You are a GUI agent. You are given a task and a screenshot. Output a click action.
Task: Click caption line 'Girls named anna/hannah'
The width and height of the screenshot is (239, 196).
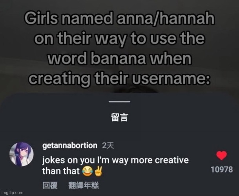pyautogui.click(x=119, y=18)
